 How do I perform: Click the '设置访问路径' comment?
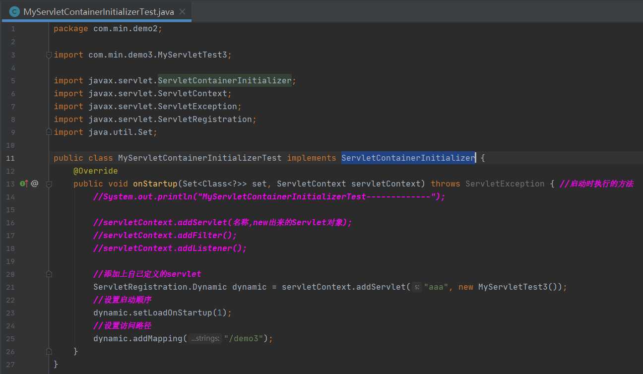point(123,325)
